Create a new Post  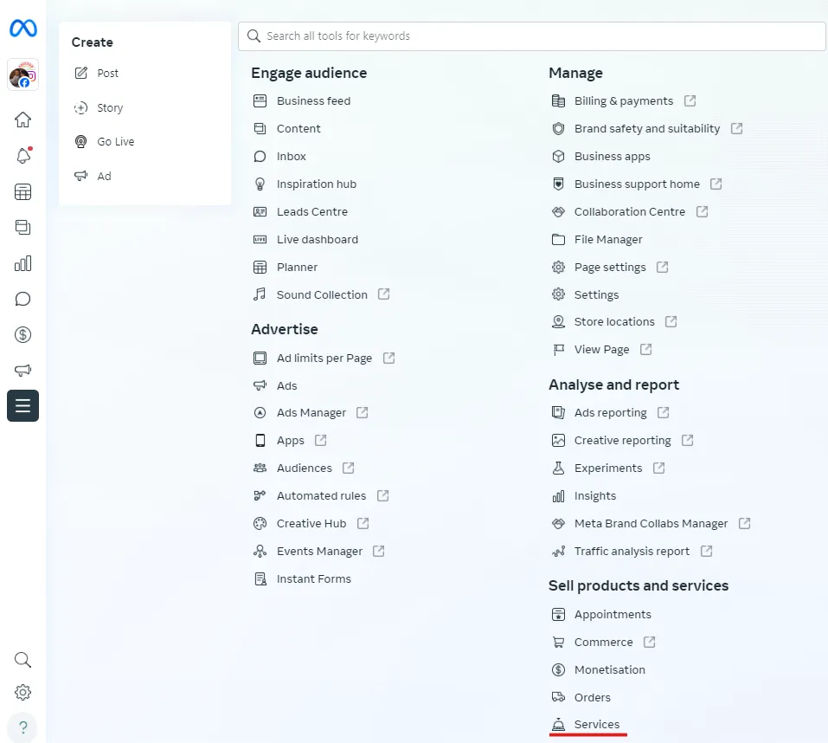tap(107, 74)
